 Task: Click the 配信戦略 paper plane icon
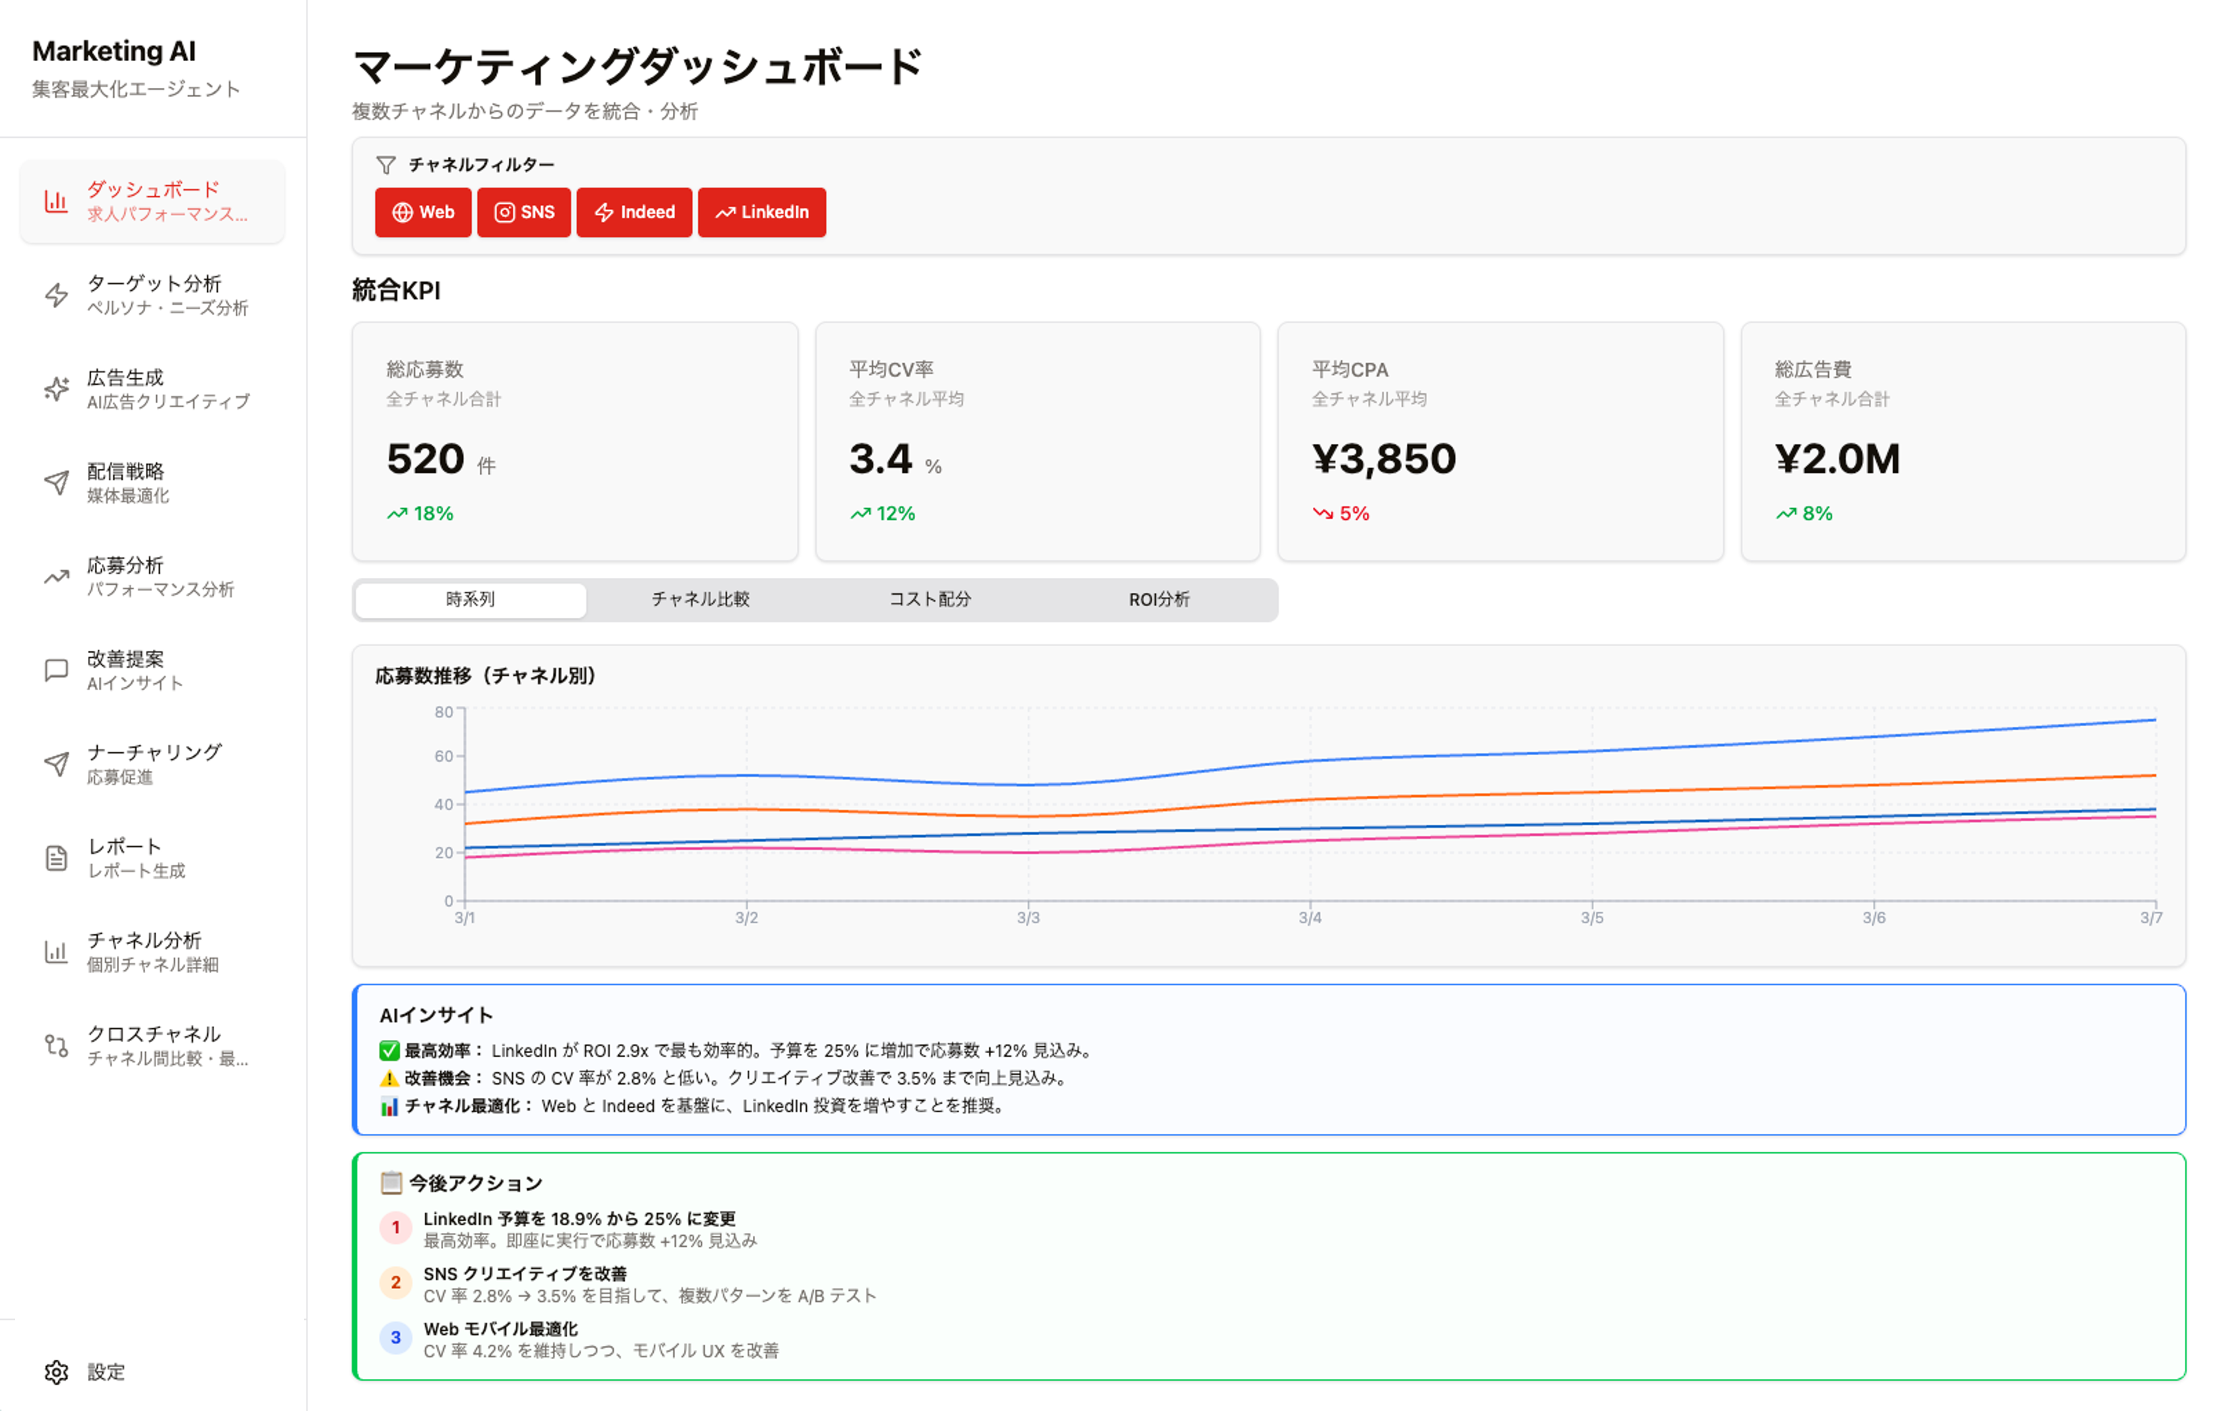(x=56, y=483)
